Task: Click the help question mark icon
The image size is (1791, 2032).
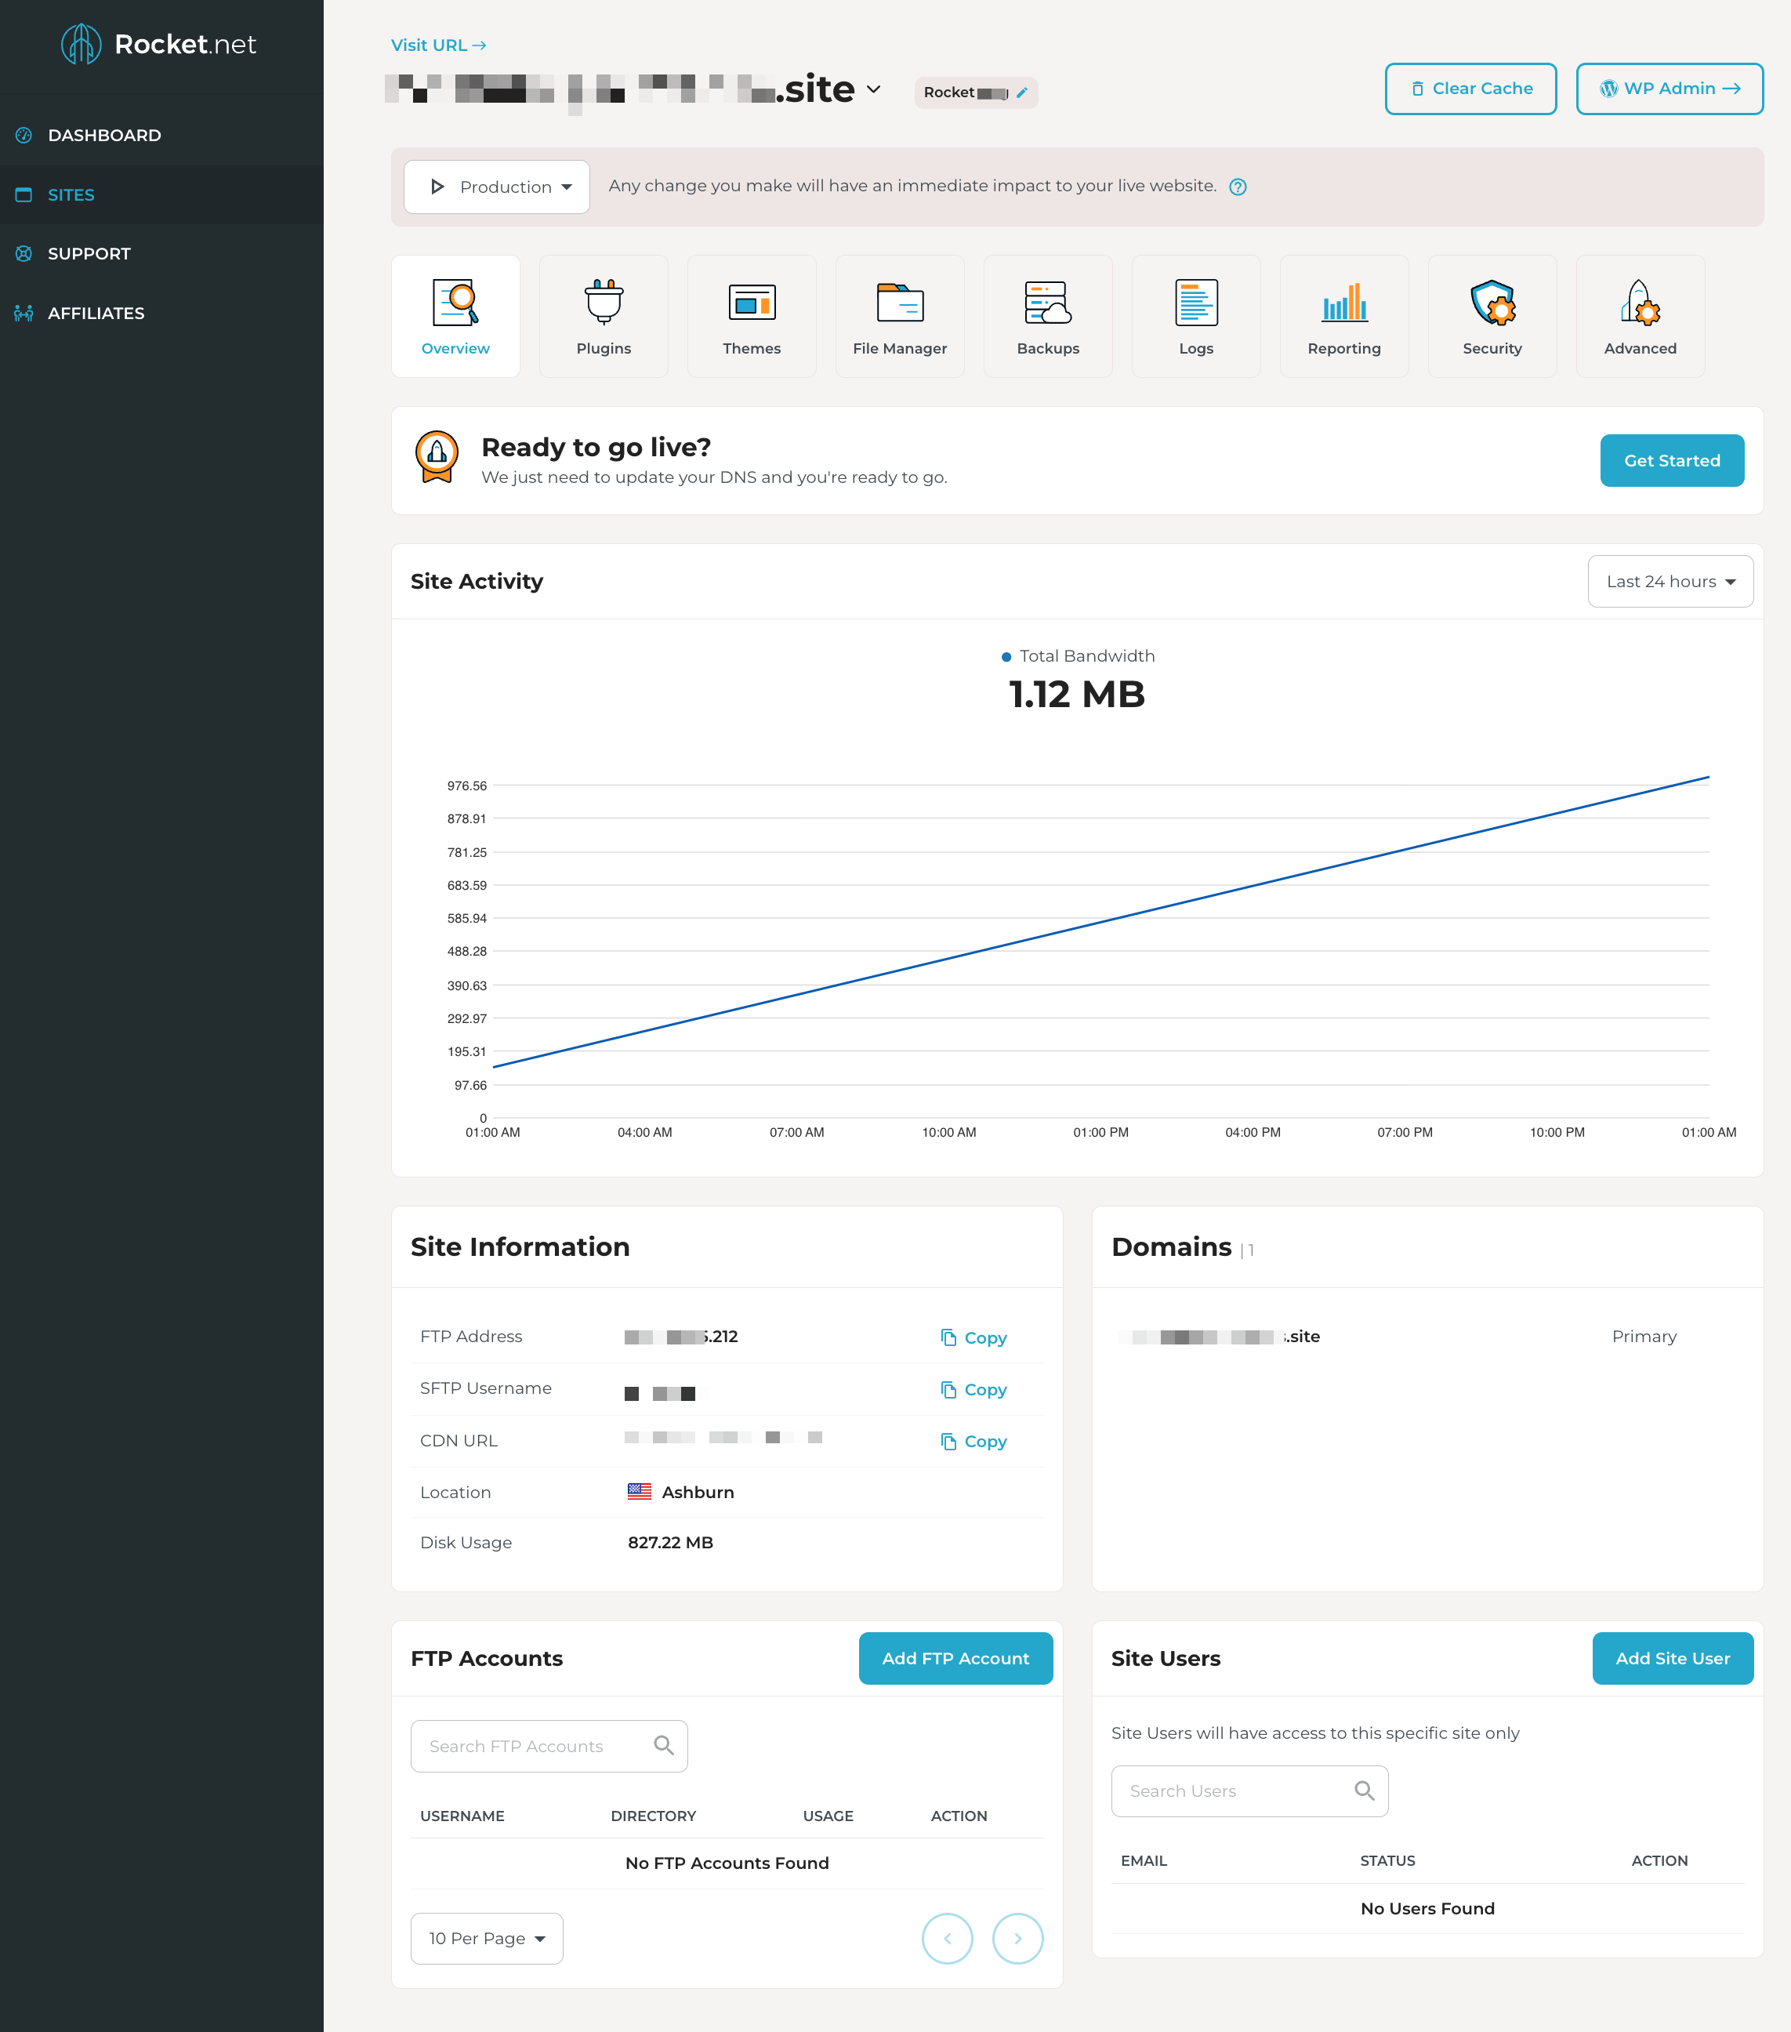Action: 1238,187
